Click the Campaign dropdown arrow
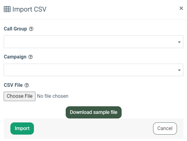 pyautogui.click(x=179, y=70)
